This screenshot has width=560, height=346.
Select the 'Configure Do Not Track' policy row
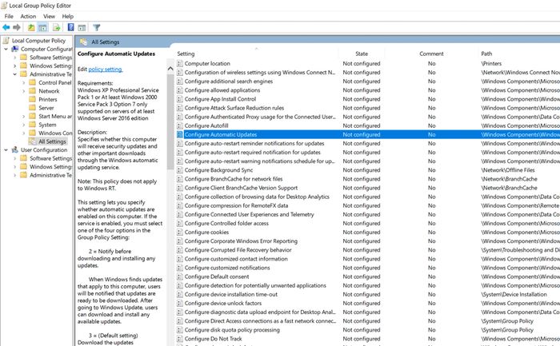[214, 339]
